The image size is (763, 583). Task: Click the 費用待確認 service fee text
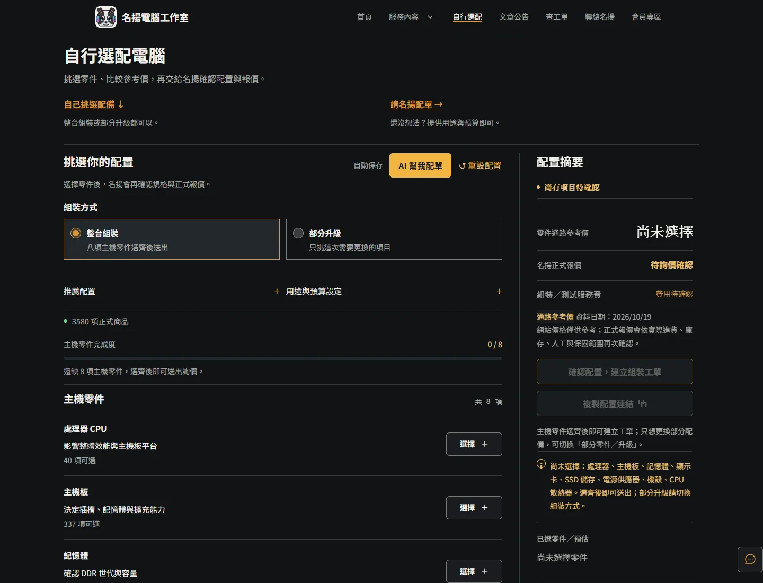click(x=675, y=294)
